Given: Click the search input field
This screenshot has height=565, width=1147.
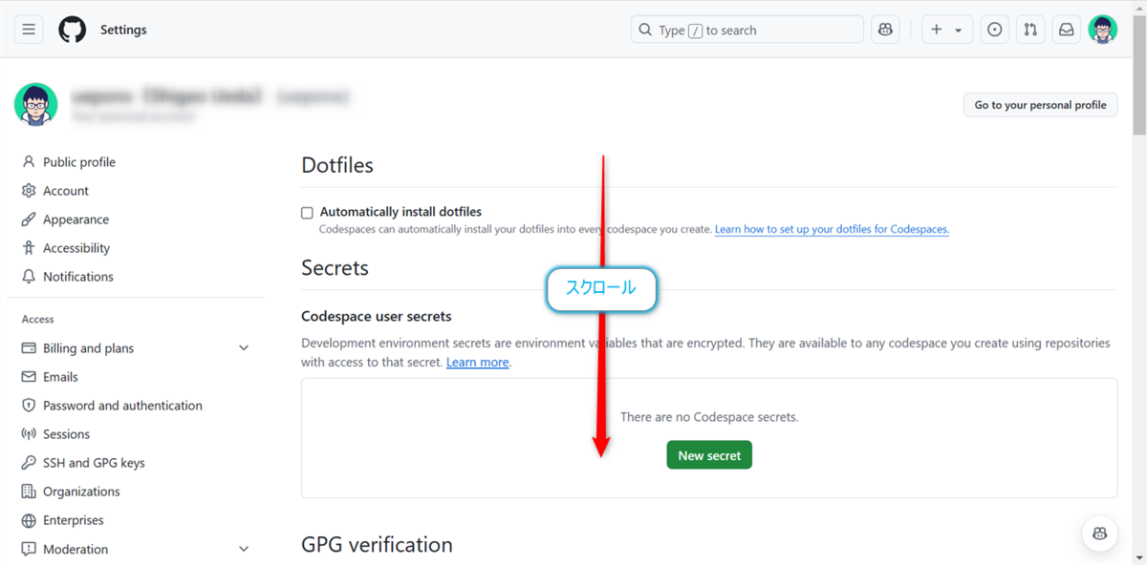Looking at the screenshot, I should tap(747, 29).
